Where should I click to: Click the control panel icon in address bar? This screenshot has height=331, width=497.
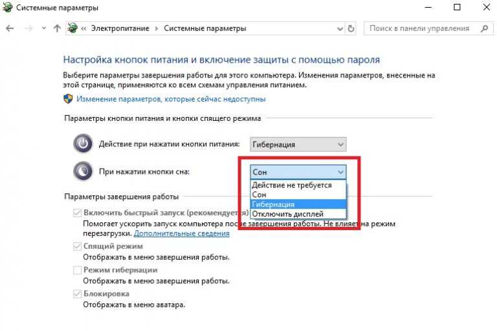[x=72, y=28]
